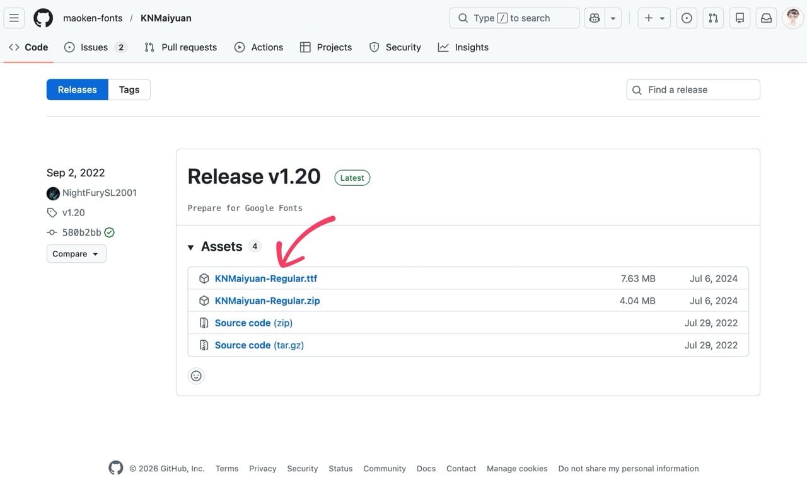Click the user profile avatar

tap(792, 18)
